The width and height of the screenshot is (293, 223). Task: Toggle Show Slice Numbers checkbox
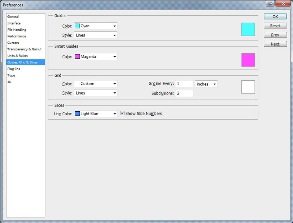(x=122, y=114)
